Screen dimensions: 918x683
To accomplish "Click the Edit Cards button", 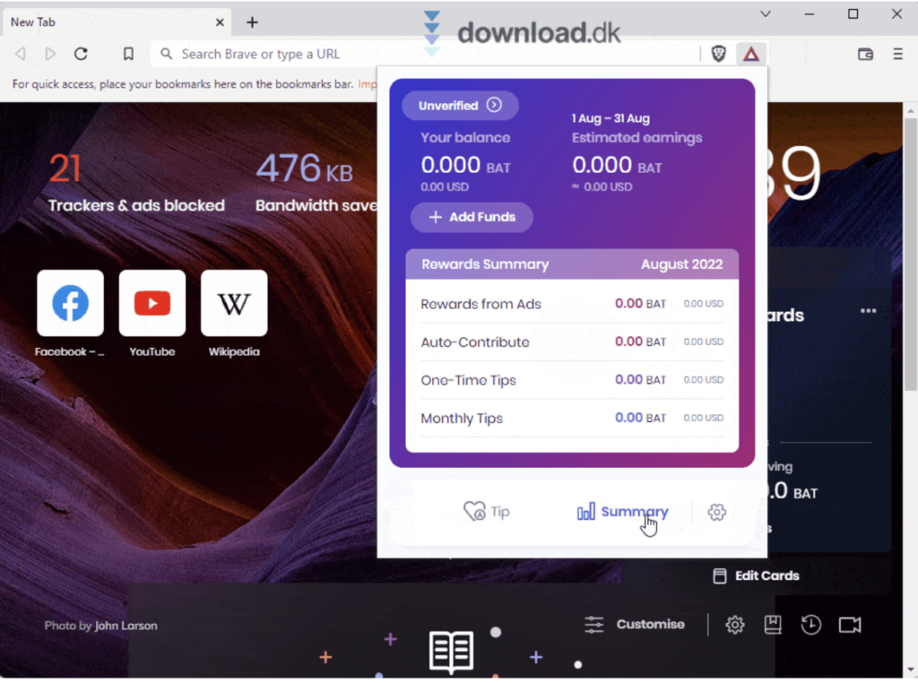I will (756, 575).
